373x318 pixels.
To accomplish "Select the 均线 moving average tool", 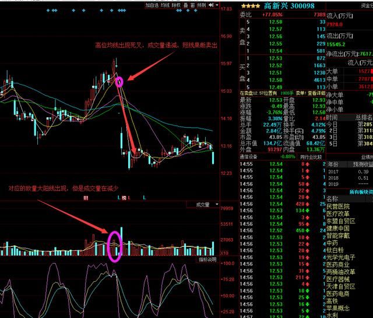I will tap(165, 5).
